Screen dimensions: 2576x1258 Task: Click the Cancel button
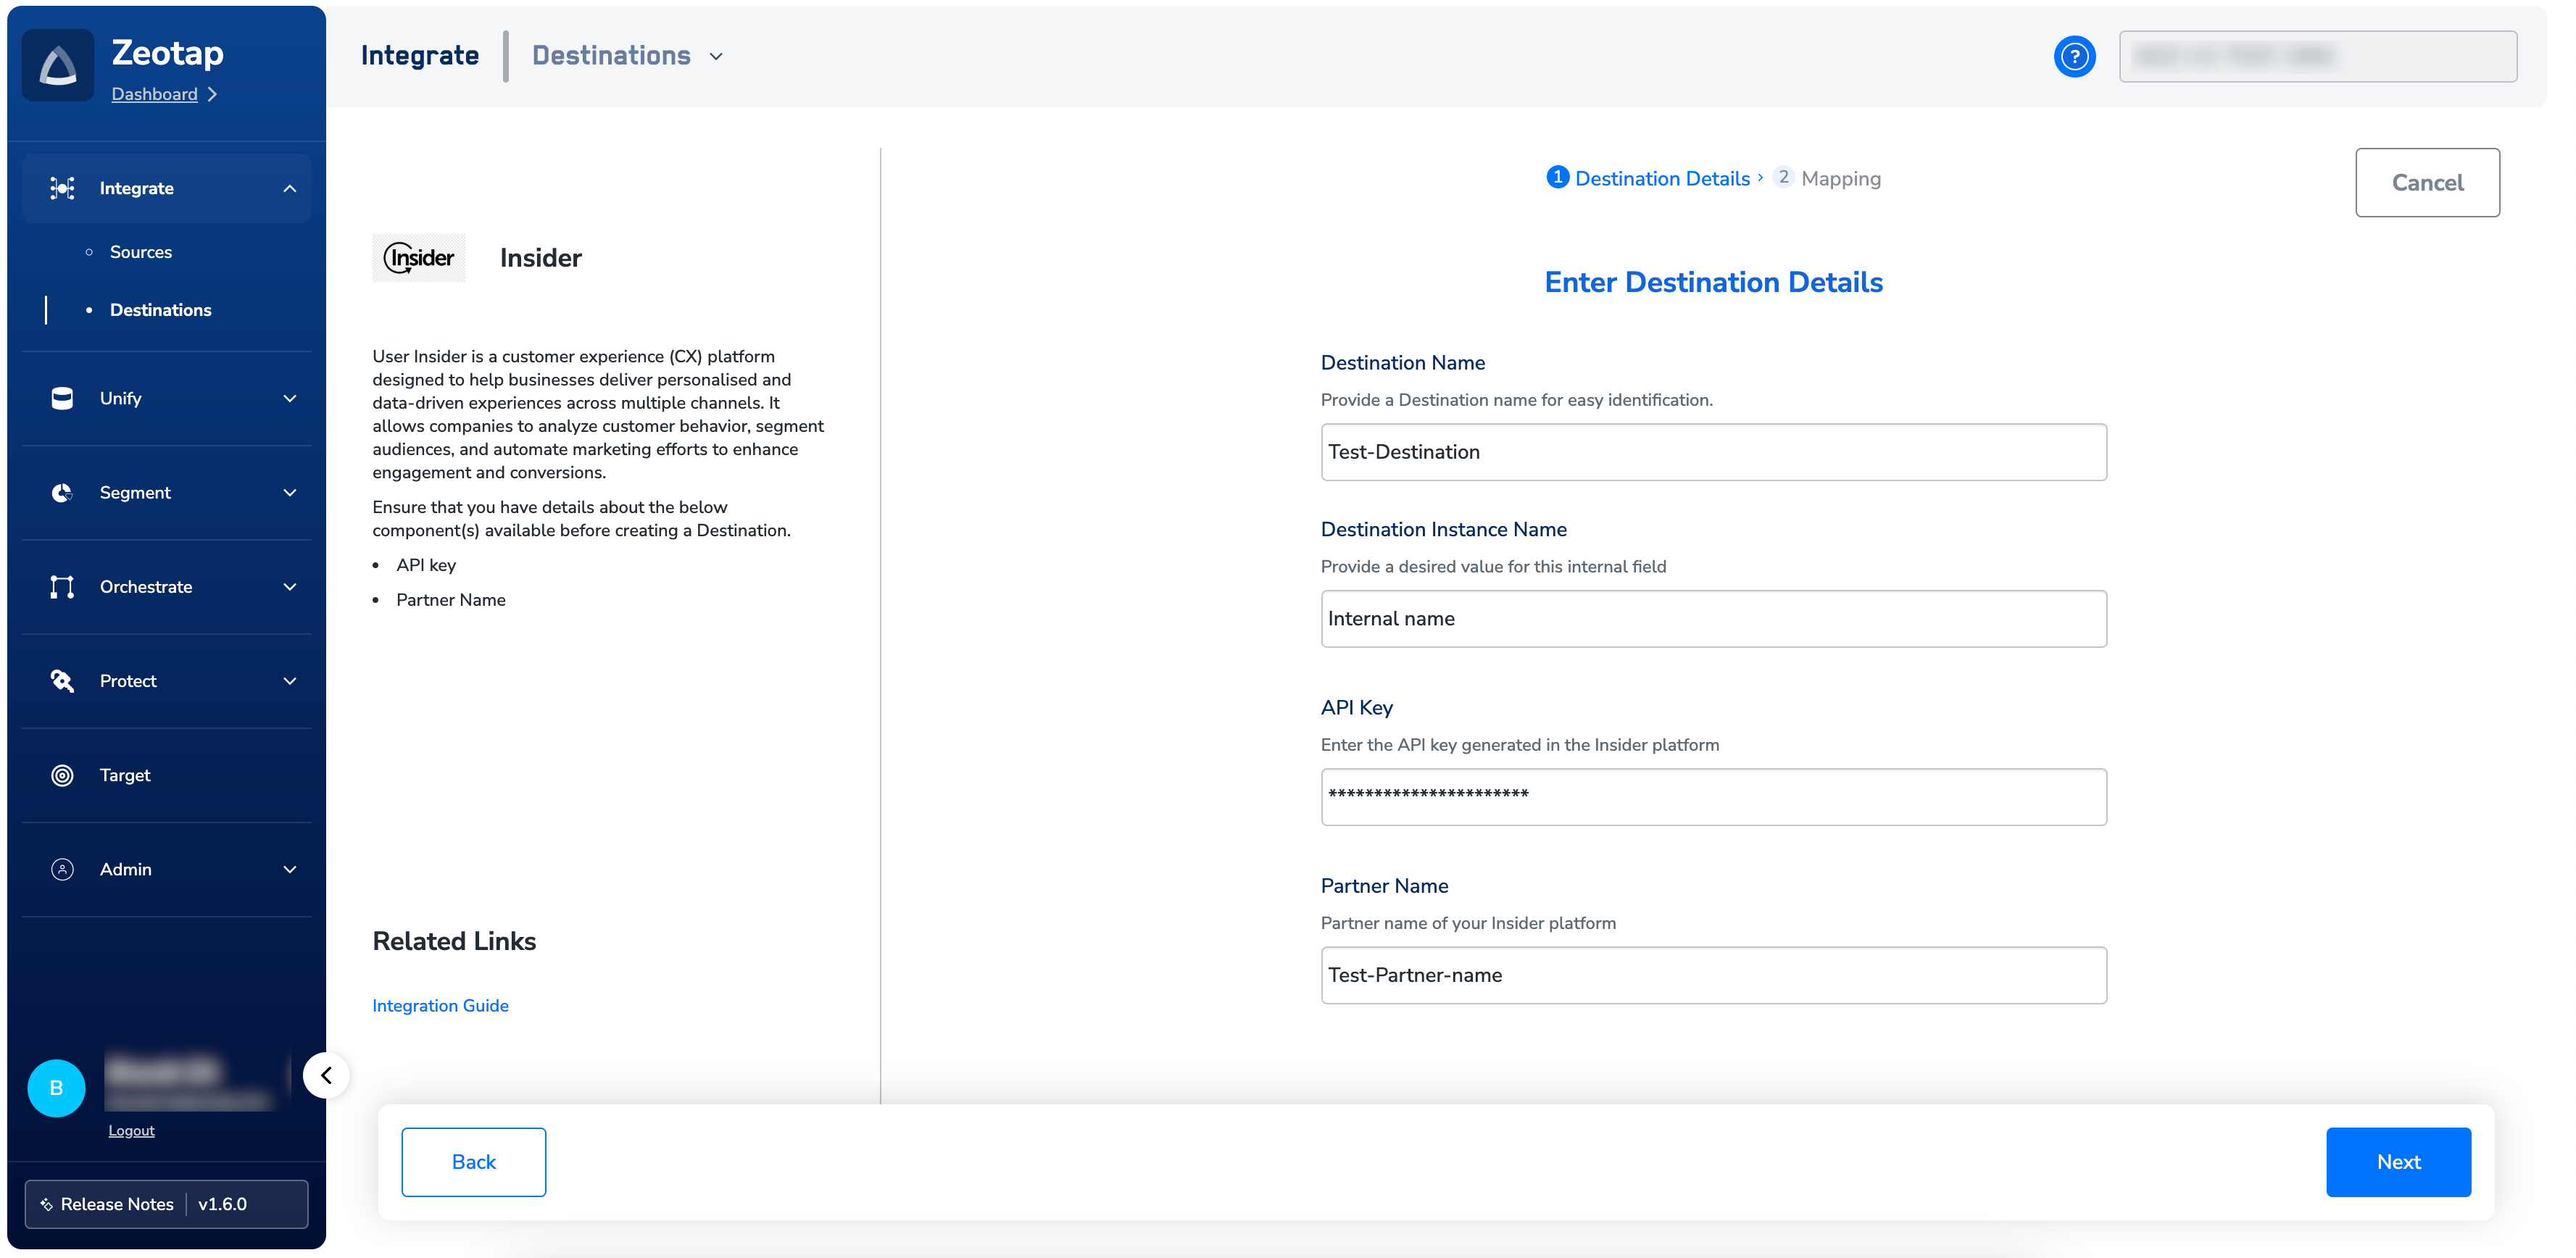[2426, 182]
